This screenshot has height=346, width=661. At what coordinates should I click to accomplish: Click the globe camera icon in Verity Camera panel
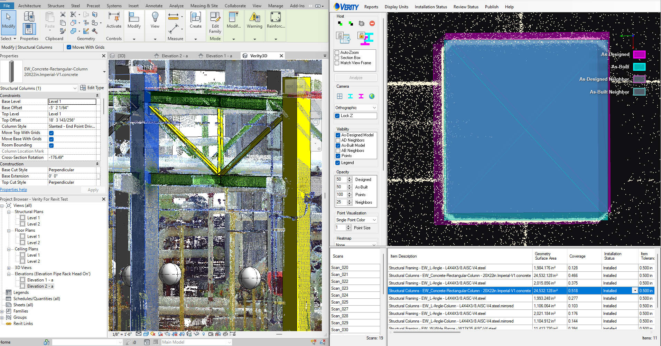(372, 96)
